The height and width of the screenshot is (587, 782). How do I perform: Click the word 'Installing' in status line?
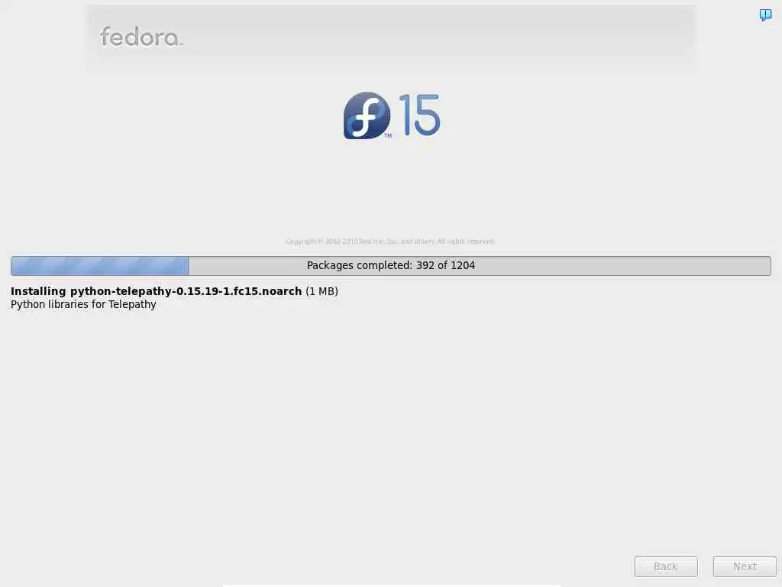[x=38, y=291]
